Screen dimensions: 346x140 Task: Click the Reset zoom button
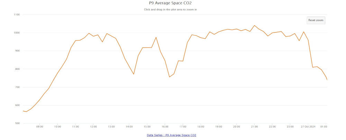[x=316, y=20]
